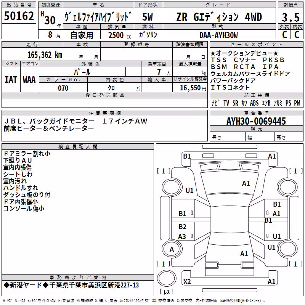This screenshot has height=305, width=305.
Task: Select inspector note 室内内張傷
Action: [17, 167]
